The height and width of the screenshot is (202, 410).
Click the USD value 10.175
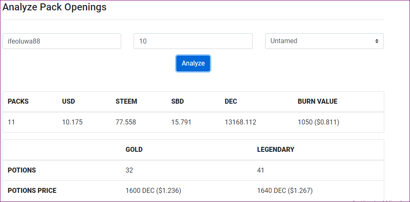point(72,122)
